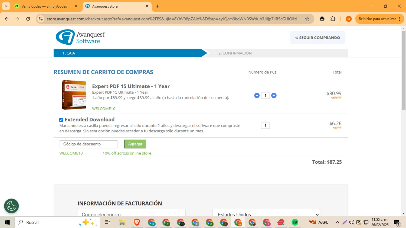Click the Windows Buscar search box

coord(57,222)
